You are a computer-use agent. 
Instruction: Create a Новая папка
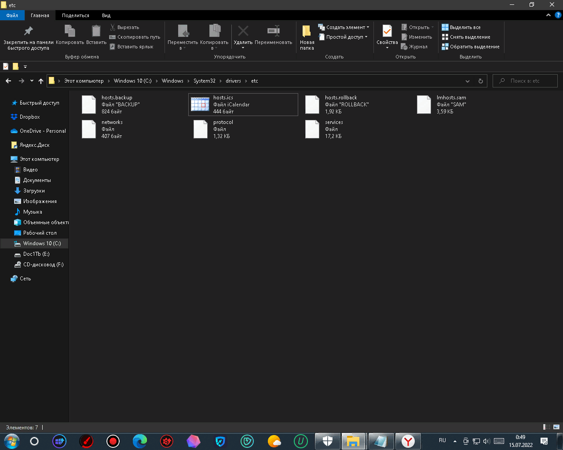307,37
